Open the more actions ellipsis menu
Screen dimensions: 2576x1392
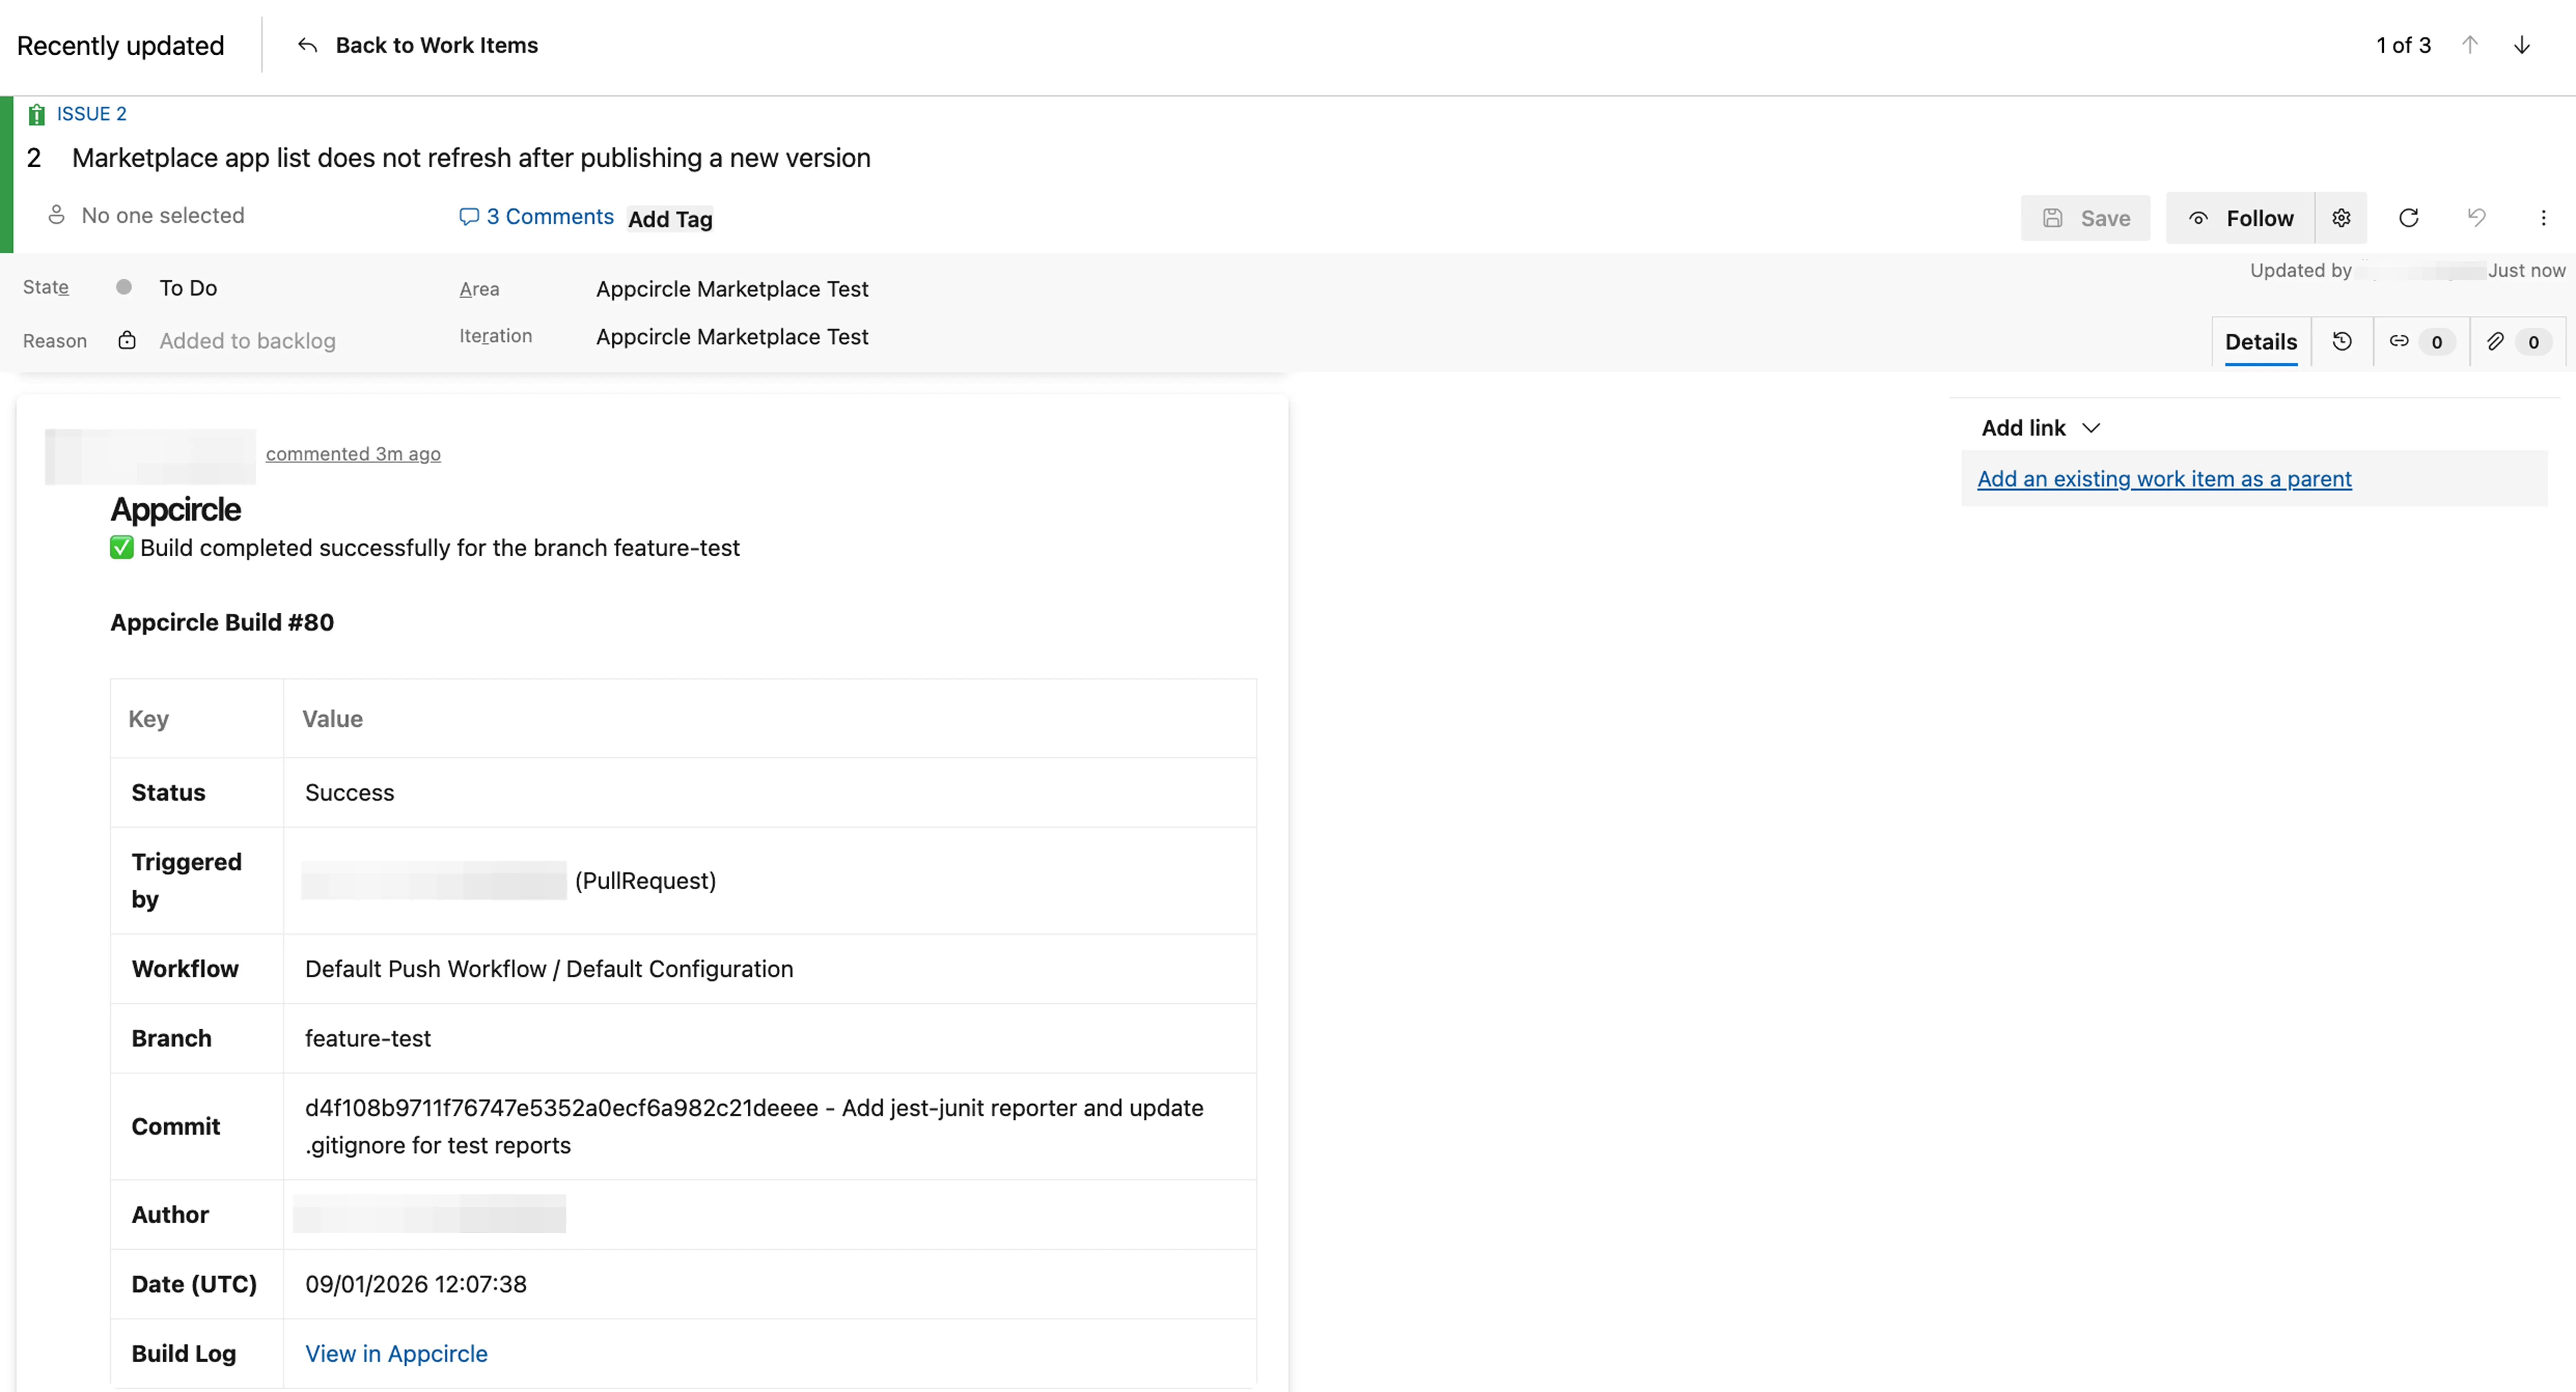click(2543, 218)
